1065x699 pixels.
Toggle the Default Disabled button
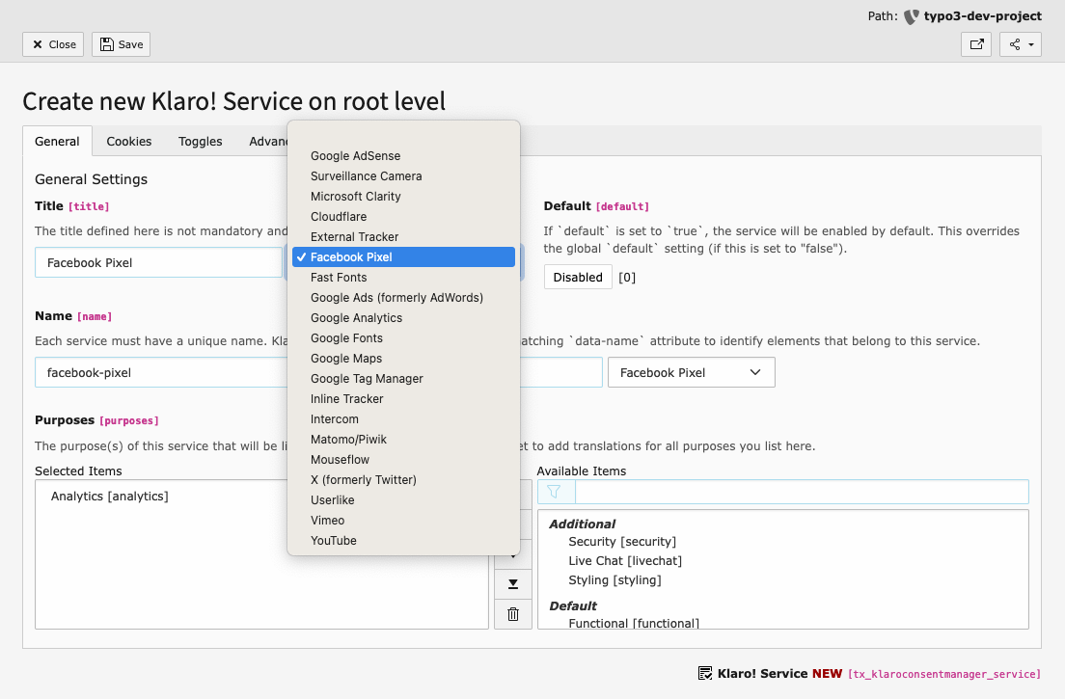[x=577, y=278]
